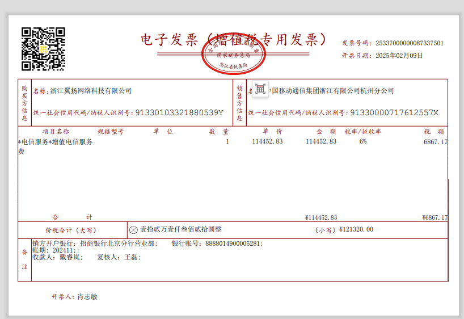Click the uppercase total 壹拾贰万壹仟叁佰贰拾圆整

click(181, 230)
